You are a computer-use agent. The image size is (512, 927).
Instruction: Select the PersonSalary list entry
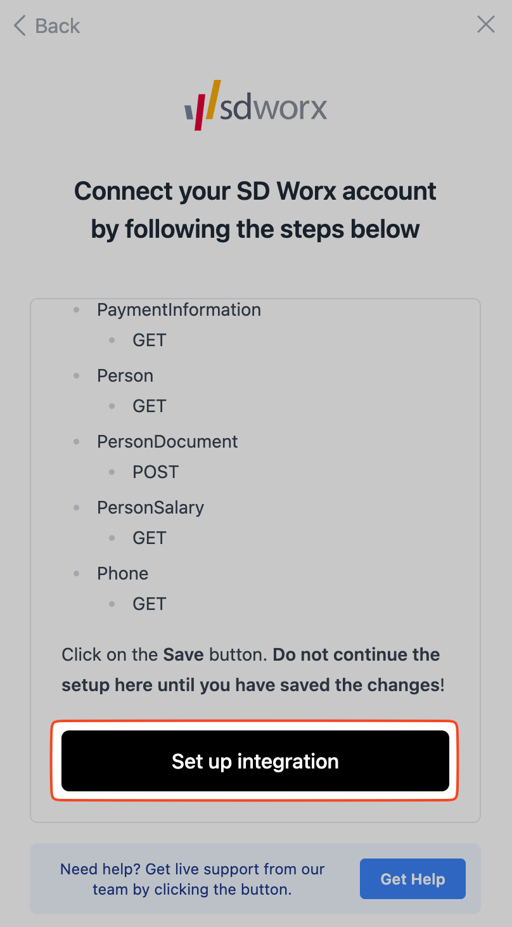point(150,507)
